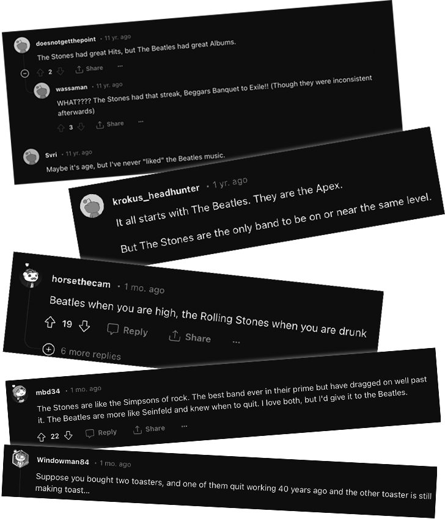This screenshot has height=519, width=445.
Task: Downvote horsethecam's comment
Action: point(84,326)
